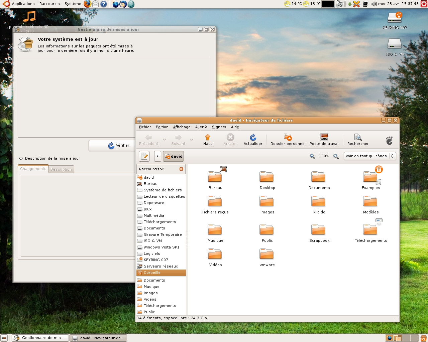Select the Desktop folder icon
Viewport: 428px width, 342px height.
267,180
